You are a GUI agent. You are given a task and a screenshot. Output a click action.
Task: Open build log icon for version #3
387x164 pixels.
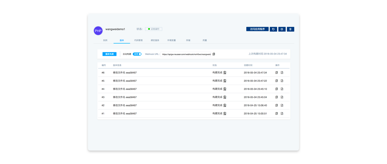[225, 97]
